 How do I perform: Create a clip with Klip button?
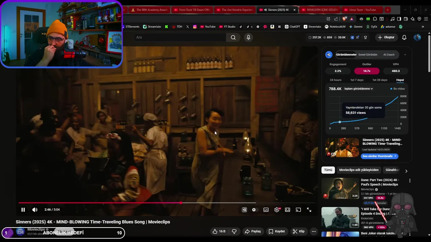(299, 231)
